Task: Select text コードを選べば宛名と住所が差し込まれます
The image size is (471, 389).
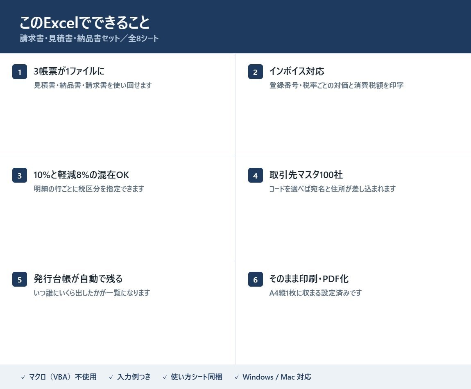Action: pyautogui.click(x=333, y=189)
